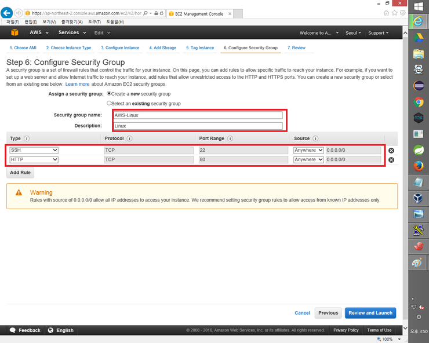Open the SSH rule Type dropdown

34,150
